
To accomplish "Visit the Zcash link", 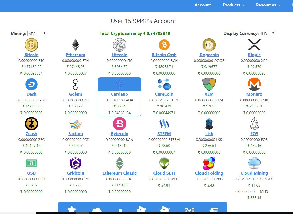I will 31,134.
